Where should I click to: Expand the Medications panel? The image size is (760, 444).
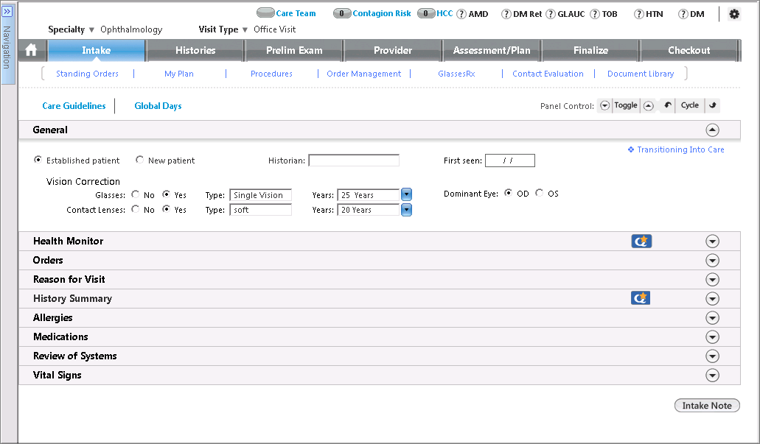pos(713,337)
